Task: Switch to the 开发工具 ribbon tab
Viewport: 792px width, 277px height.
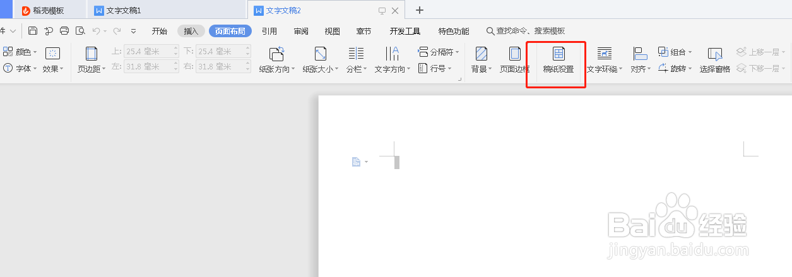Action: point(405,31)
